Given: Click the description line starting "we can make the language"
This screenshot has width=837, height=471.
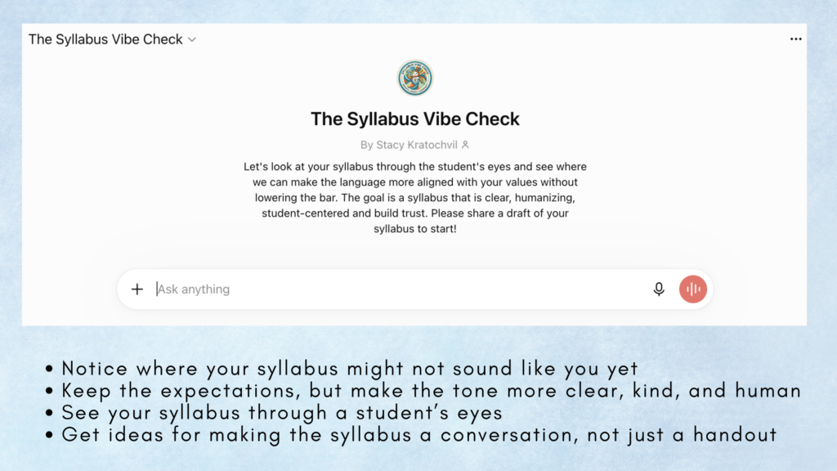Looking at the screenshot, I should point(414,182).
